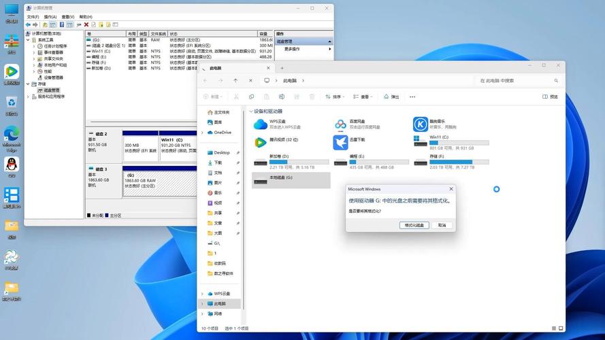Click the 格式化磁盘 button in the dialog

[414, 225]
